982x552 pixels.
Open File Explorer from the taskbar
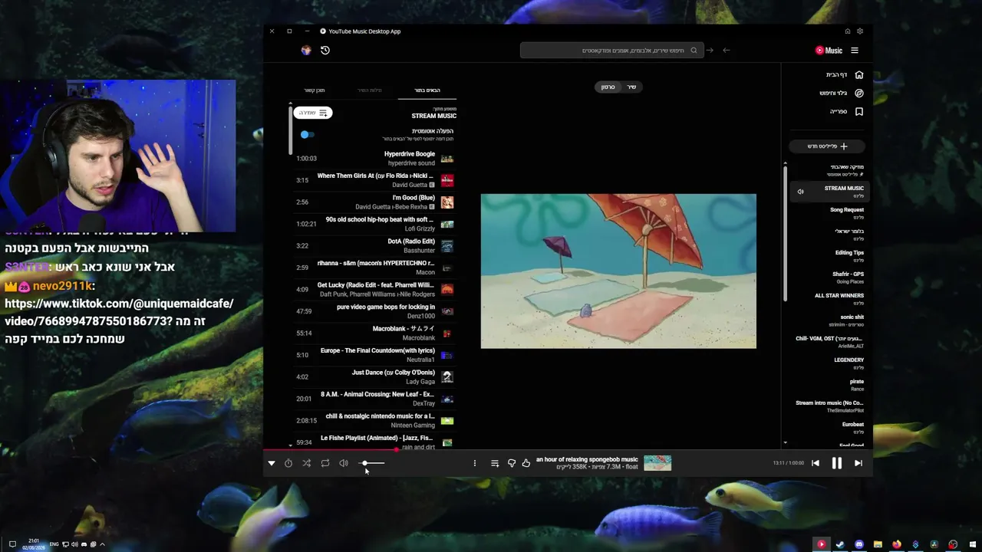878,544
